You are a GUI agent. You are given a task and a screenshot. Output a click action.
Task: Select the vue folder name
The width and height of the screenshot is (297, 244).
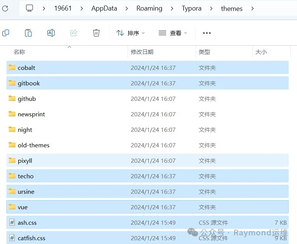pyautogui.click(x=23, y=207)
